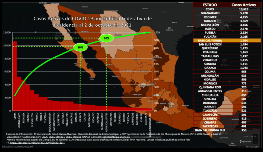
Task: Click the 80% marker on the Pareto curve
Action: pyautogui.click(x=80, y=47)
